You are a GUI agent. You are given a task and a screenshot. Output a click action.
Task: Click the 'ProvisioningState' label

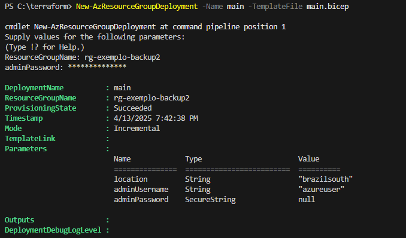pyautogui.click(x=40, y=108)
